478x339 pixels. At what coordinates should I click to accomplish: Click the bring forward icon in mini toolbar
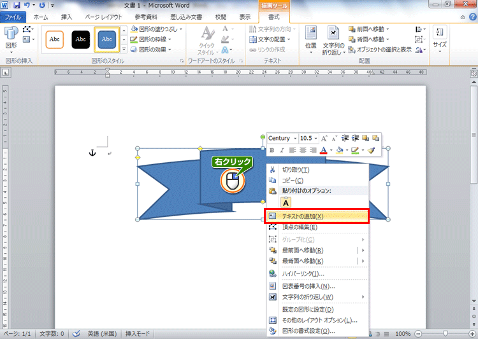tap(366, 138)
